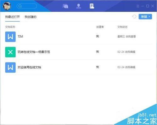Click the magnifier icon in search box
157x125 pixels.
coord(20,6)
